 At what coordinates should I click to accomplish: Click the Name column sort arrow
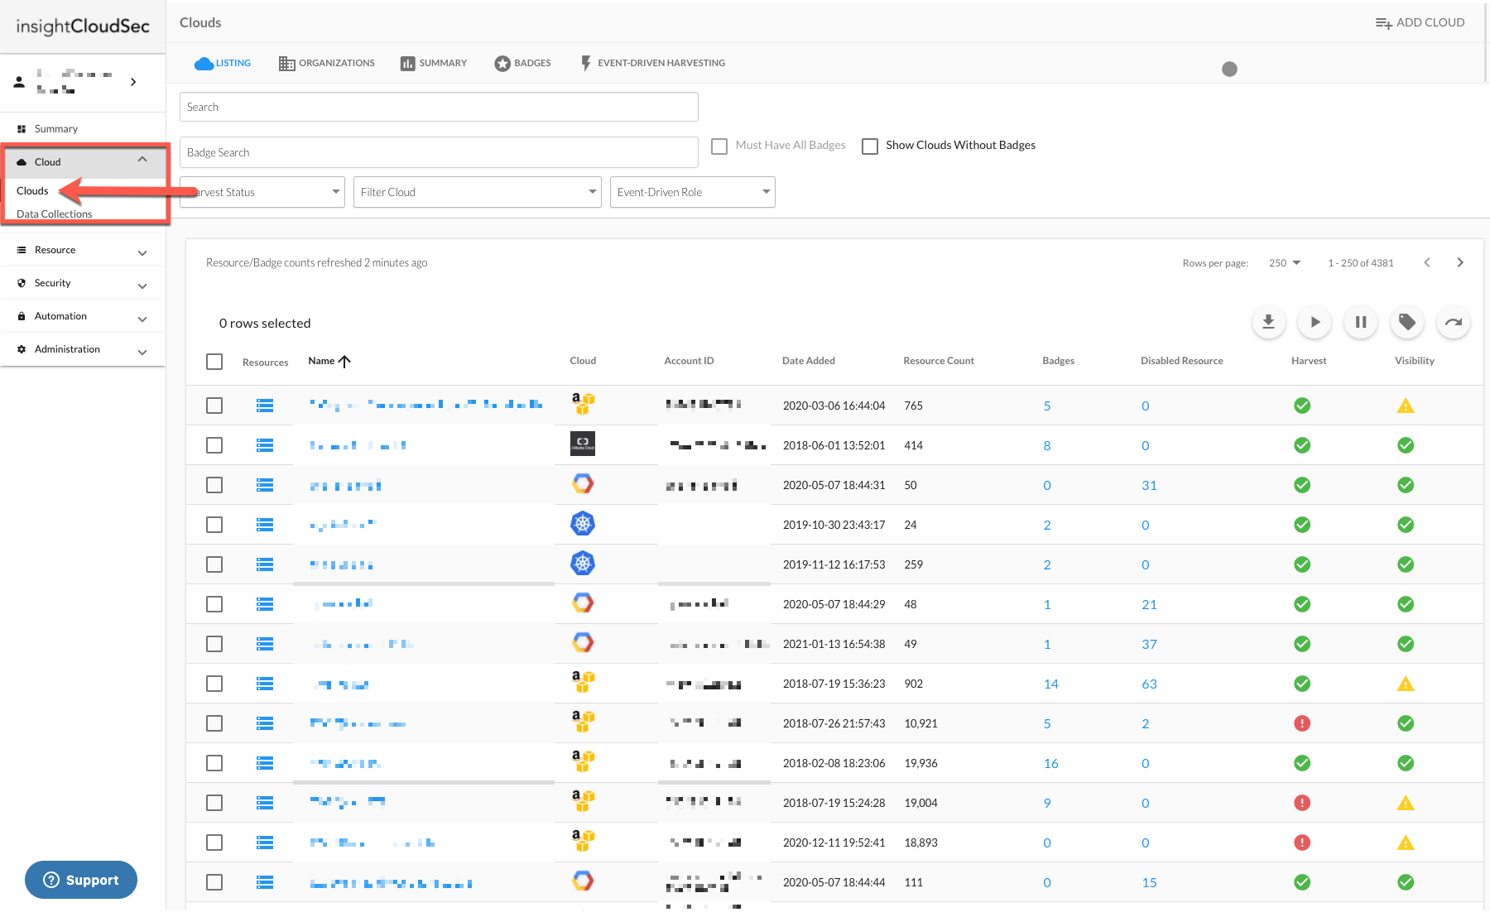345,361
